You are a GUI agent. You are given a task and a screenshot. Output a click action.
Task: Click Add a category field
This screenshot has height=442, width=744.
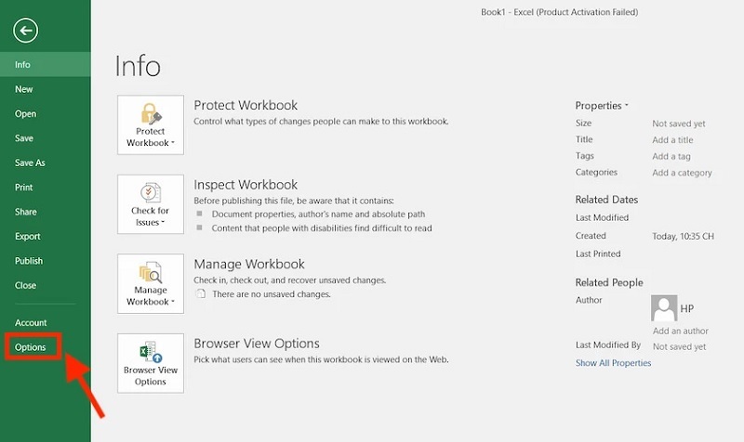tap(682, 173)
